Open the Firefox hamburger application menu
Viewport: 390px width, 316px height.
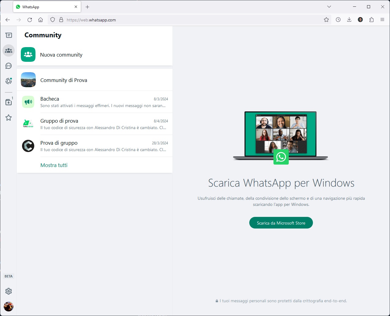(x=382, y=20)
